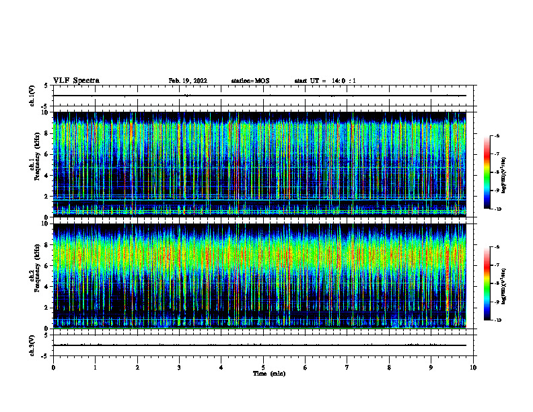The height and width of the screenshot is (412, 533).
Task: Click the ch.1 spectrogram color scale bar
Action: coord(487,172)
